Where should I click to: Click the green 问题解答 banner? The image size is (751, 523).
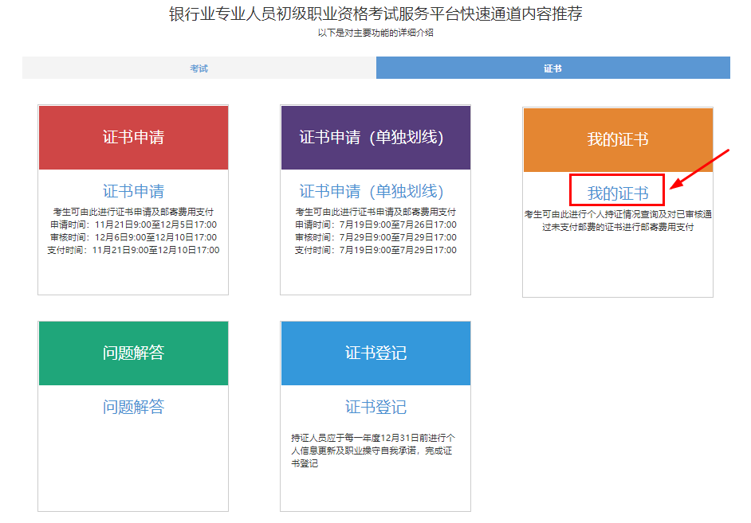pyautogui.click(x=133, y=353)
